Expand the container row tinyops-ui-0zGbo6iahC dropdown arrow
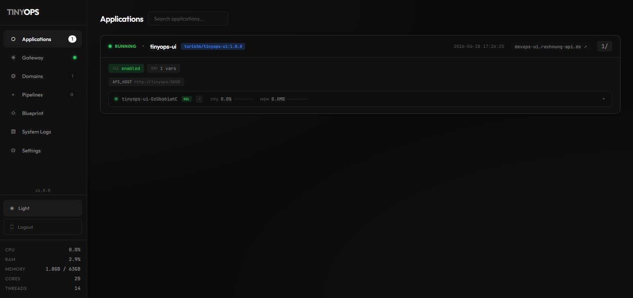The image size is (633, 298). [x=604, y=99]
